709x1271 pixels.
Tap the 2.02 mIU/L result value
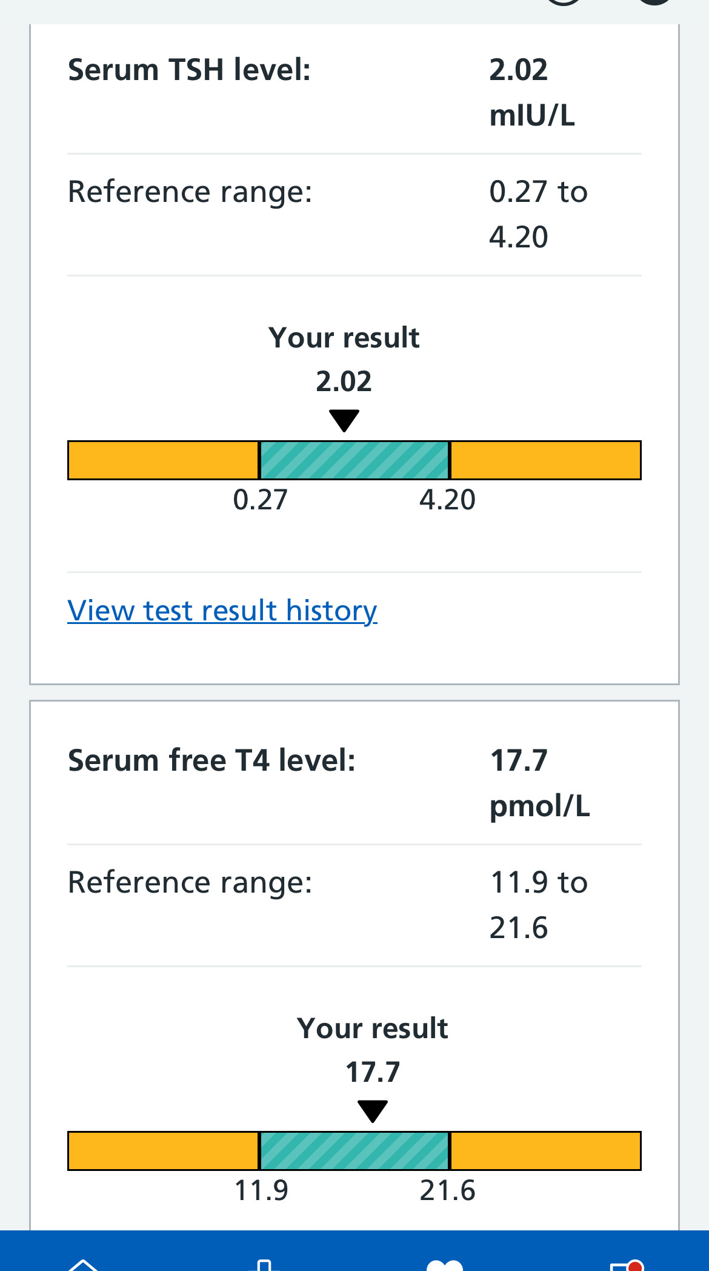coord(531,92)
